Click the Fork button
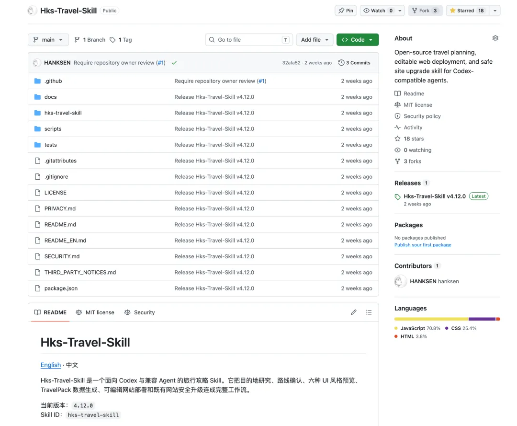This screenshot has height=426, width=517. pos(426,11)
